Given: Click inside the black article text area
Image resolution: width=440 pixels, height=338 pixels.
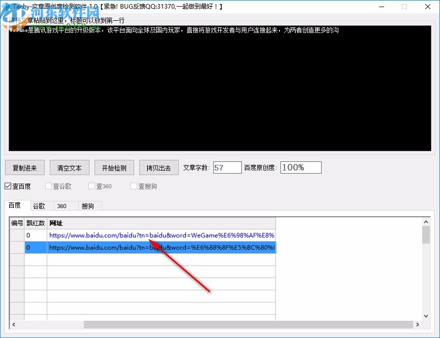Looking at the screenshot, I should pyautogui.click(x=220, y=88).
